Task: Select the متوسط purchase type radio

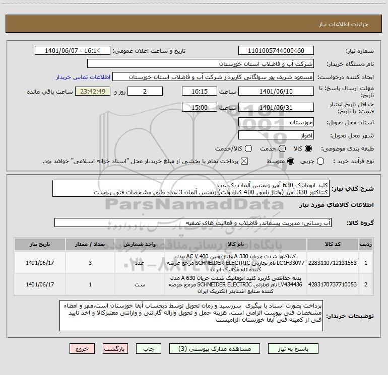Action: click(x=291, y=162)
